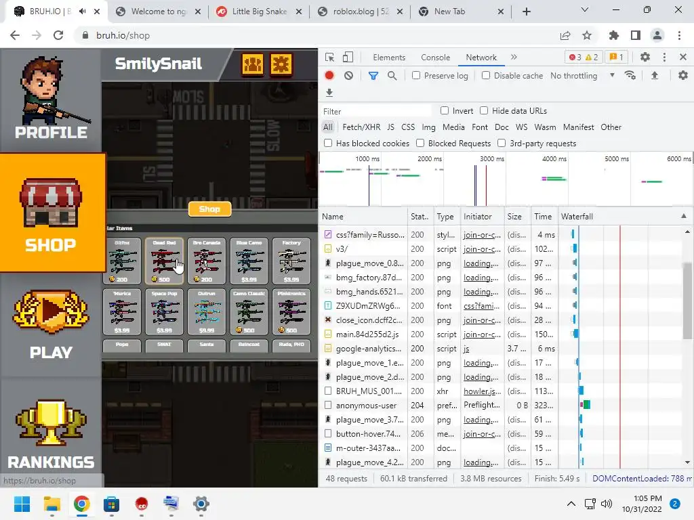Toggle the device toolbar icon
Image resolution: width=694 pixels, height=520 pixels.
tap(348, 58)
